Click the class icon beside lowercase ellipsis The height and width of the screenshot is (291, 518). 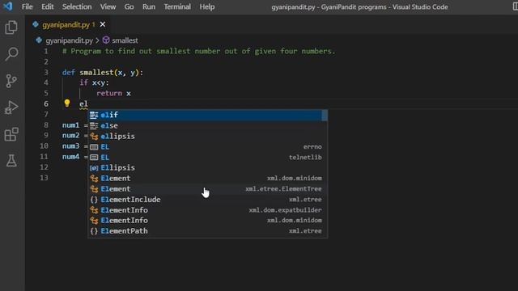(x=94, y=136)
